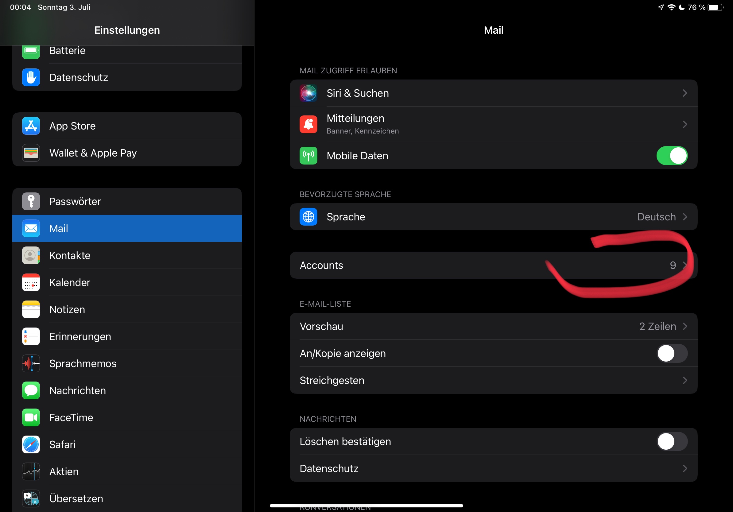The width and height of the screenshot is (733, 512).
Task: Tap the Siri & Suchen icon
Action: coord(308,93)
